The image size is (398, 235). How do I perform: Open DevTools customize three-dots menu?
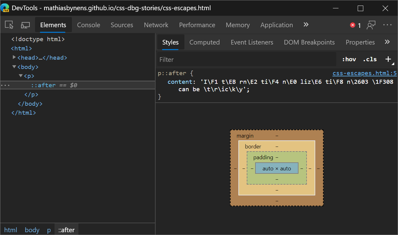387,25
